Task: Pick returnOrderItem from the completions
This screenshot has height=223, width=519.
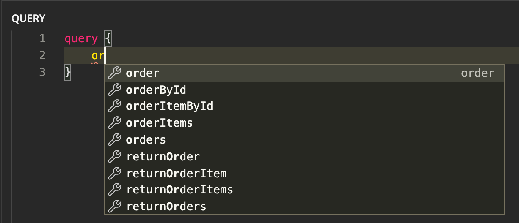Action: point(177,174)
